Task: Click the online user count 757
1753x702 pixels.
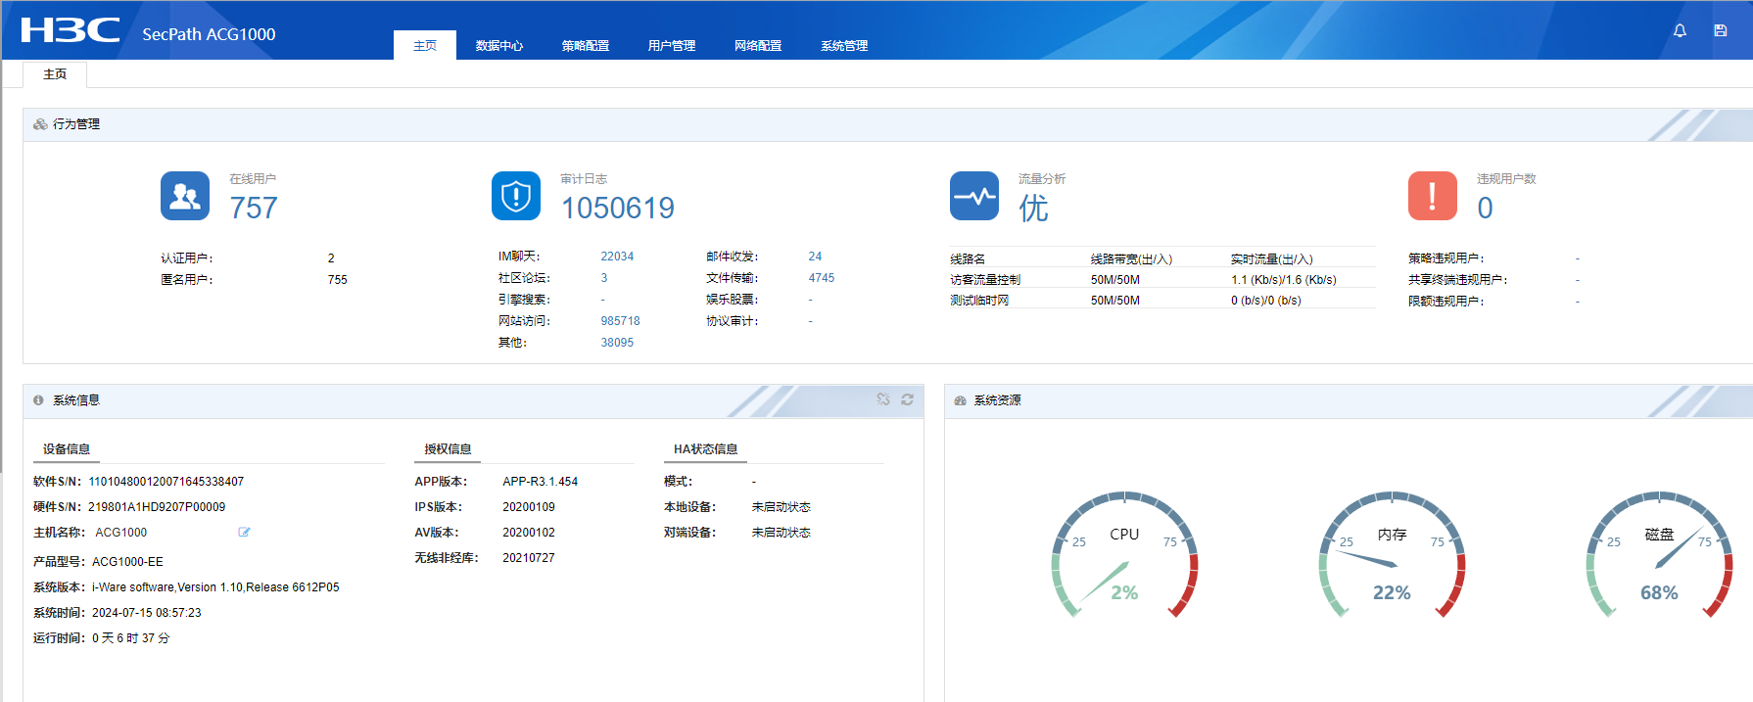Action: (x=254, y=208)
